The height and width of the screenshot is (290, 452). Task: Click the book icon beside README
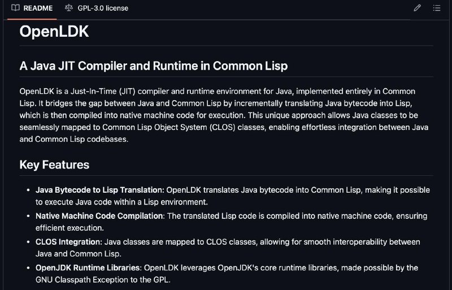(x=15, y=8)
